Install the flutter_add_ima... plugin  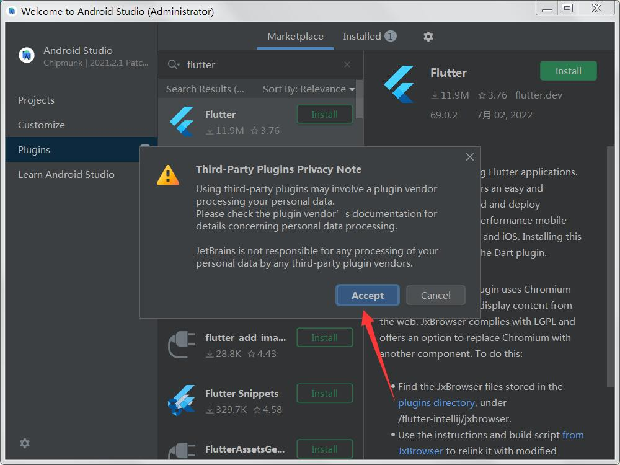(325, 338)
